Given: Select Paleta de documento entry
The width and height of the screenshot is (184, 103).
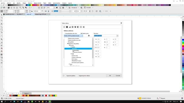Looking at the screenshot, I should pos(74,38).
